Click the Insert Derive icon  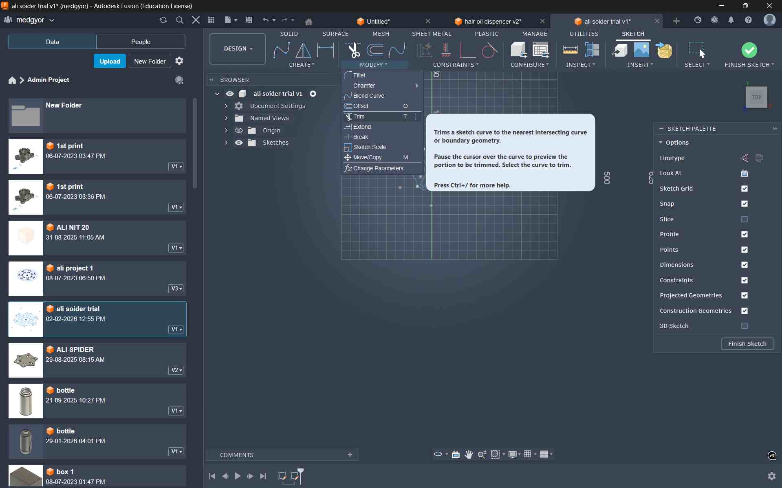pos(620,50)
